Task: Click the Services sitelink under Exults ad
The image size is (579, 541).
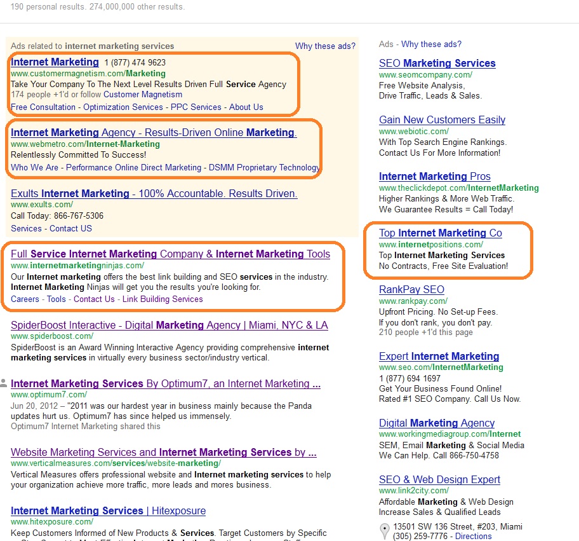Action: [26, 228]
